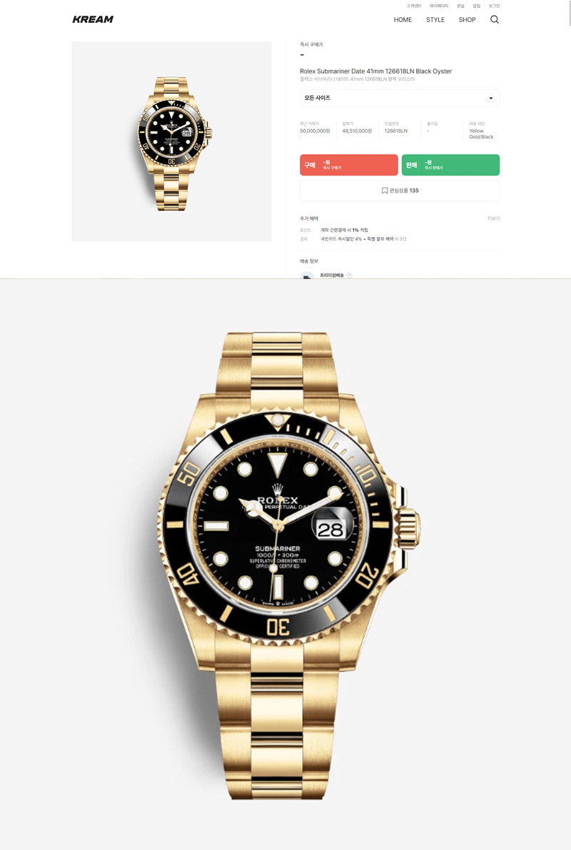Open the SHOP menu

tap(467, 19)
